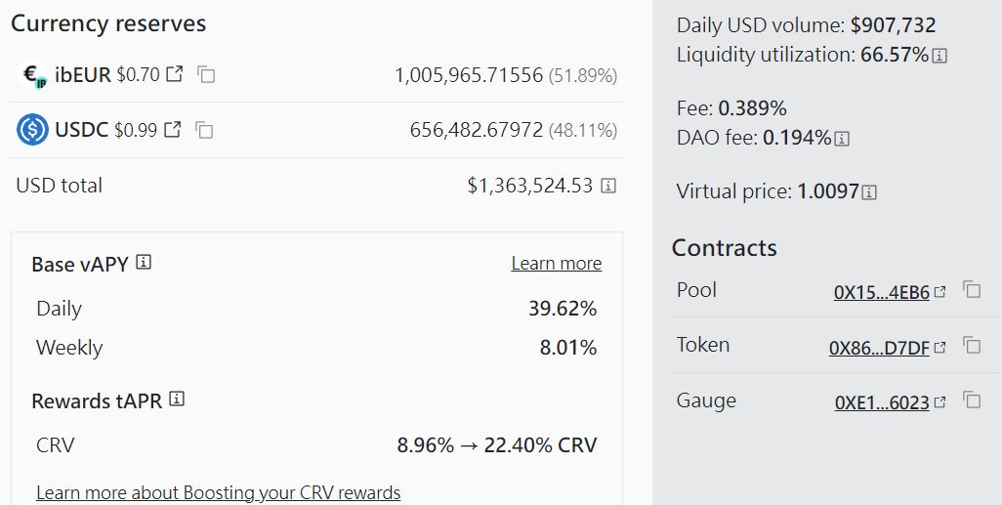
Task: Copy the Gauge contract address
Action: tap(972, 400)
